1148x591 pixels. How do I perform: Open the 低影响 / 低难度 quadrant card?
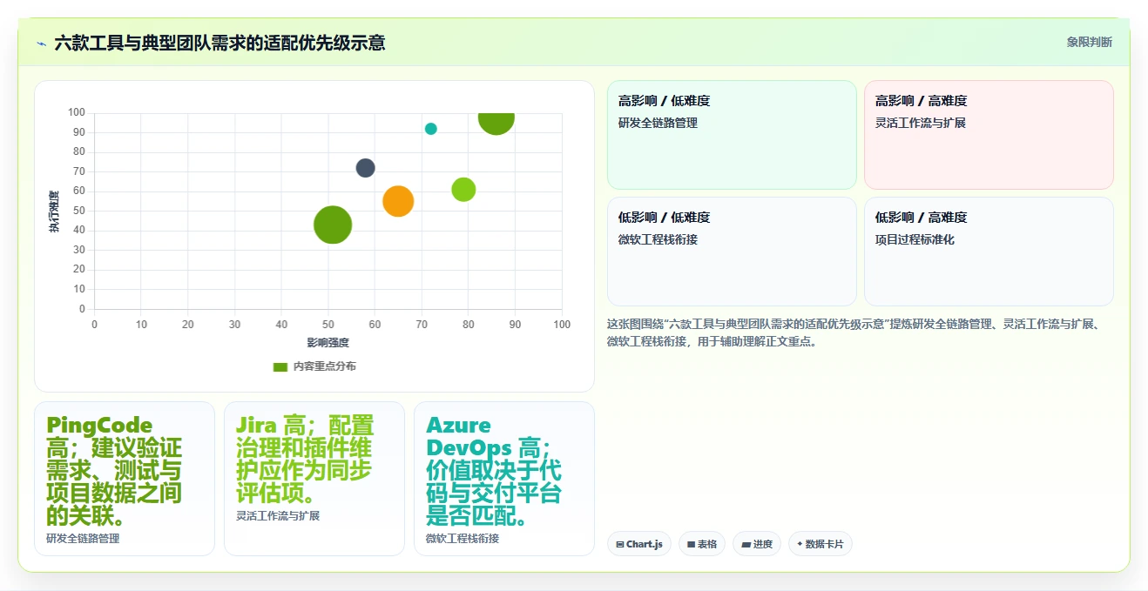pos(732,252)
